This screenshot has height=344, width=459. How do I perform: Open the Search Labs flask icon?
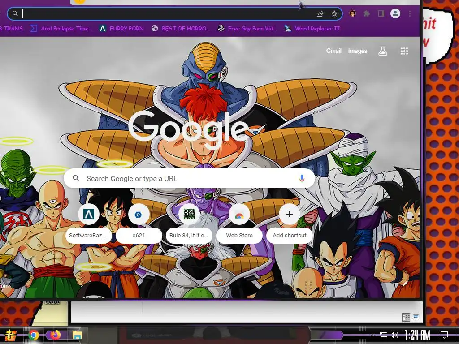(x=383, y=51)
